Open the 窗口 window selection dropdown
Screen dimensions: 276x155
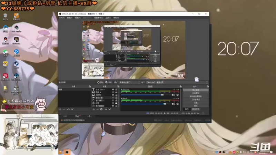tap(177, 82)
